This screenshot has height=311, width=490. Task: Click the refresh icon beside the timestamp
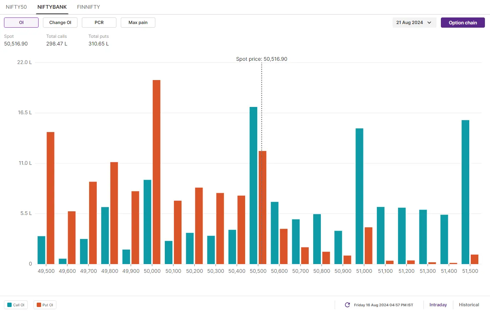[x=347, y=305]
